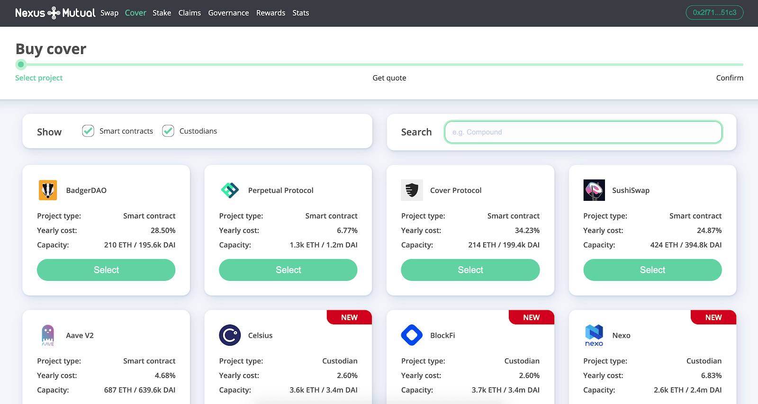The image size is (758, 404).
Task: Toggle the Smart contracts checkbox
Action: (88, 131)
